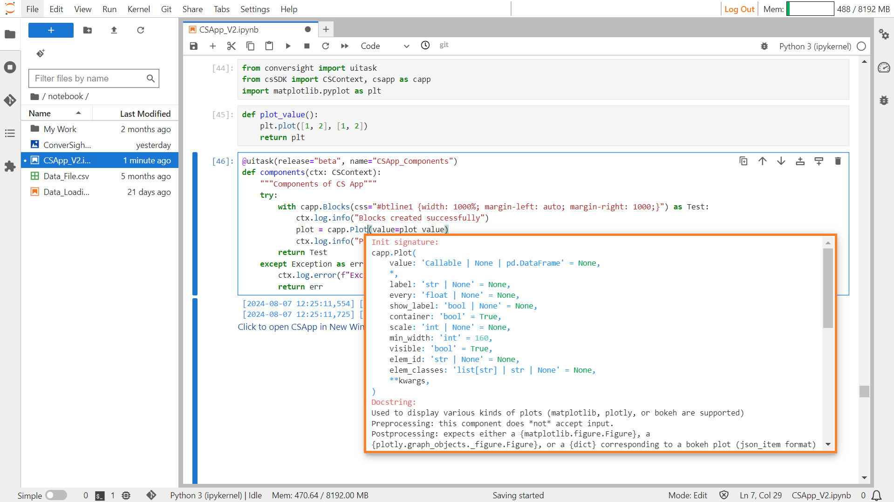Insert a cell above cell 46
894x502 pixels.
(x=800, y=161)
